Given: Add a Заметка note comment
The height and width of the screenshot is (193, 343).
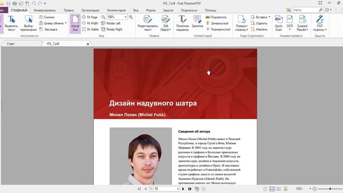Looking at the screenshot, I should 197,22.
